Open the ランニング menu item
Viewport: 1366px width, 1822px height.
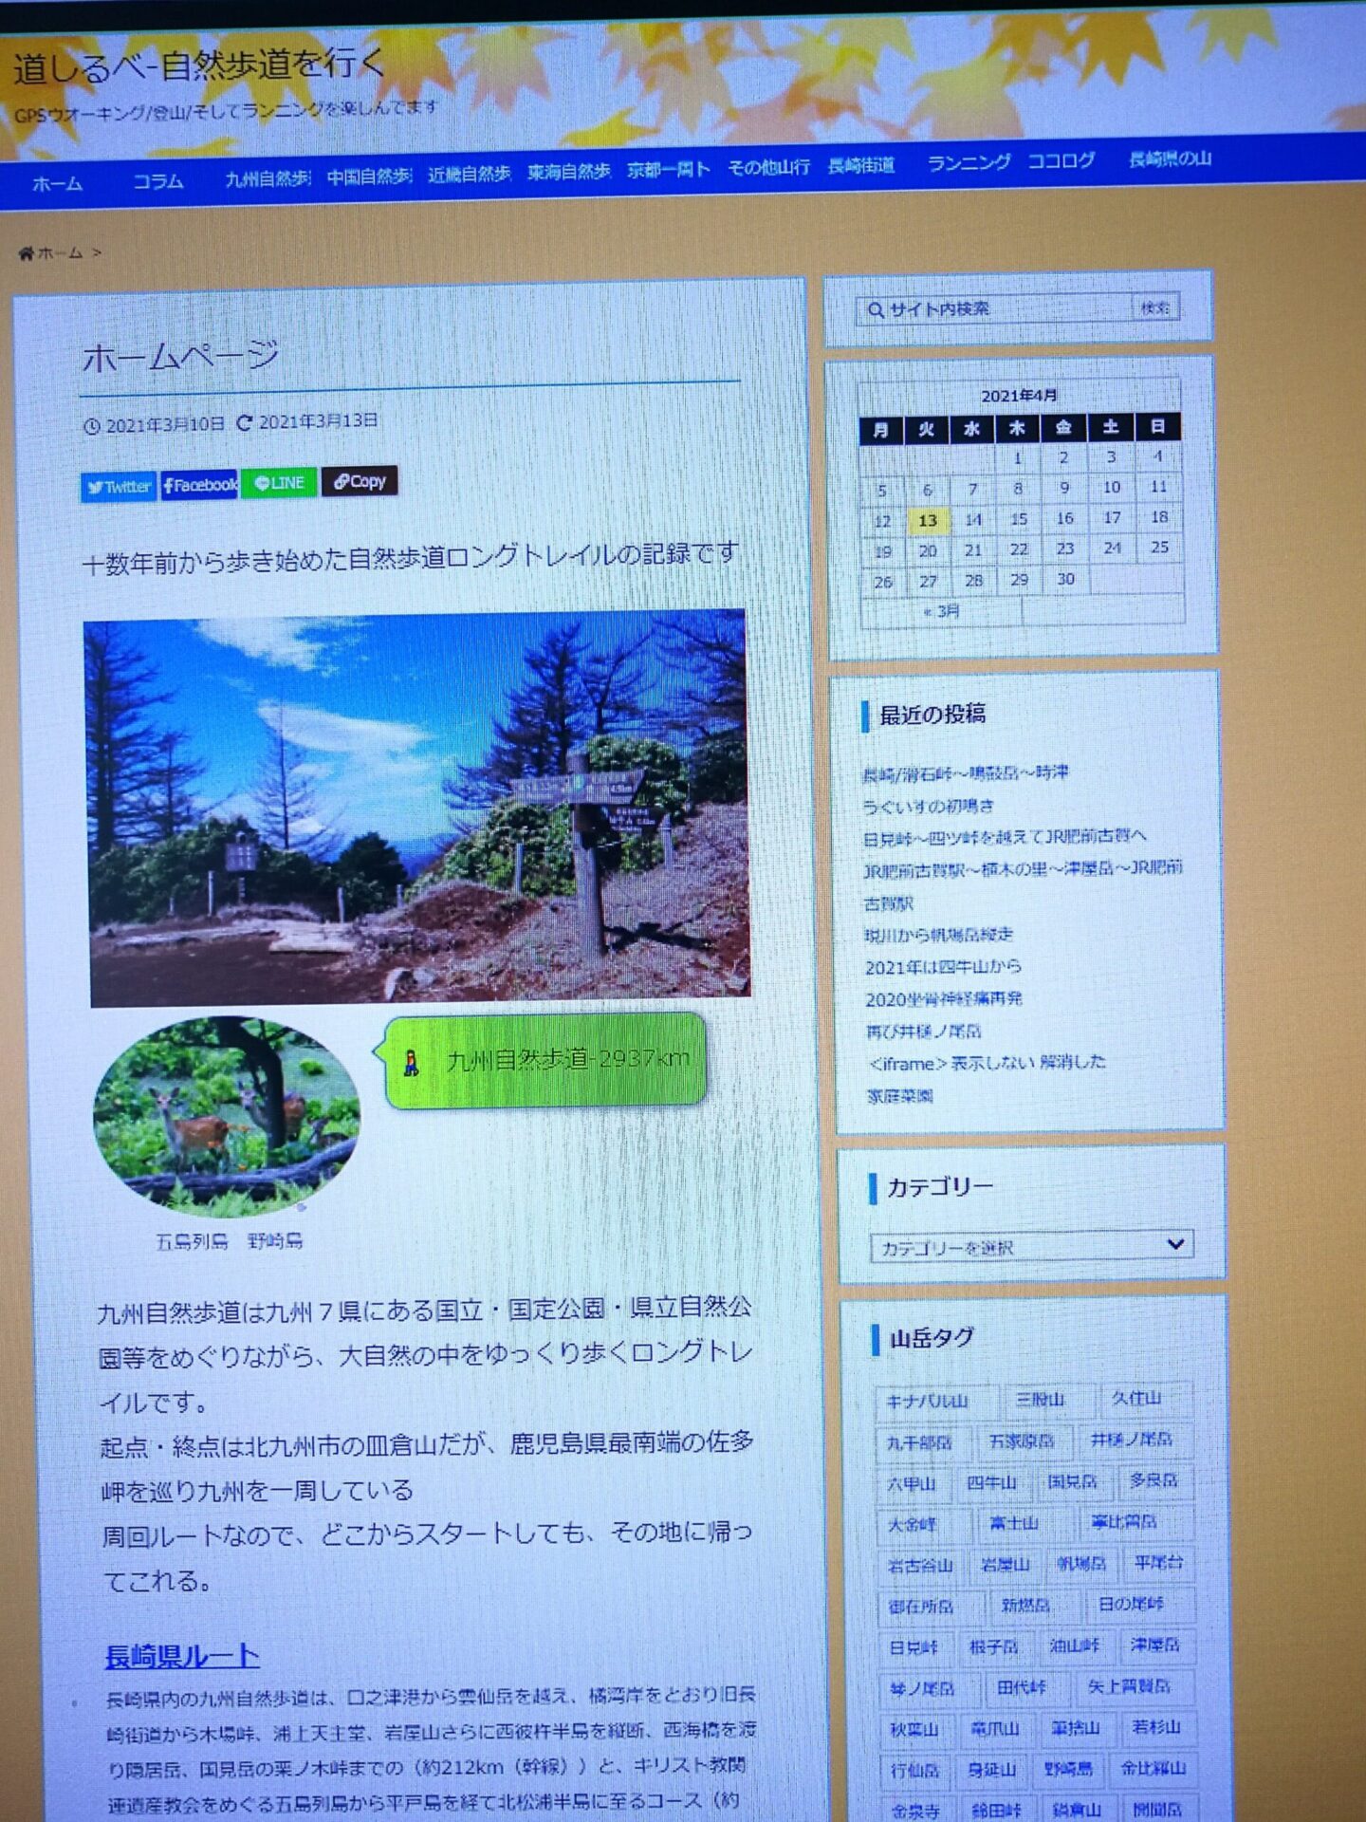click(969, 162)
